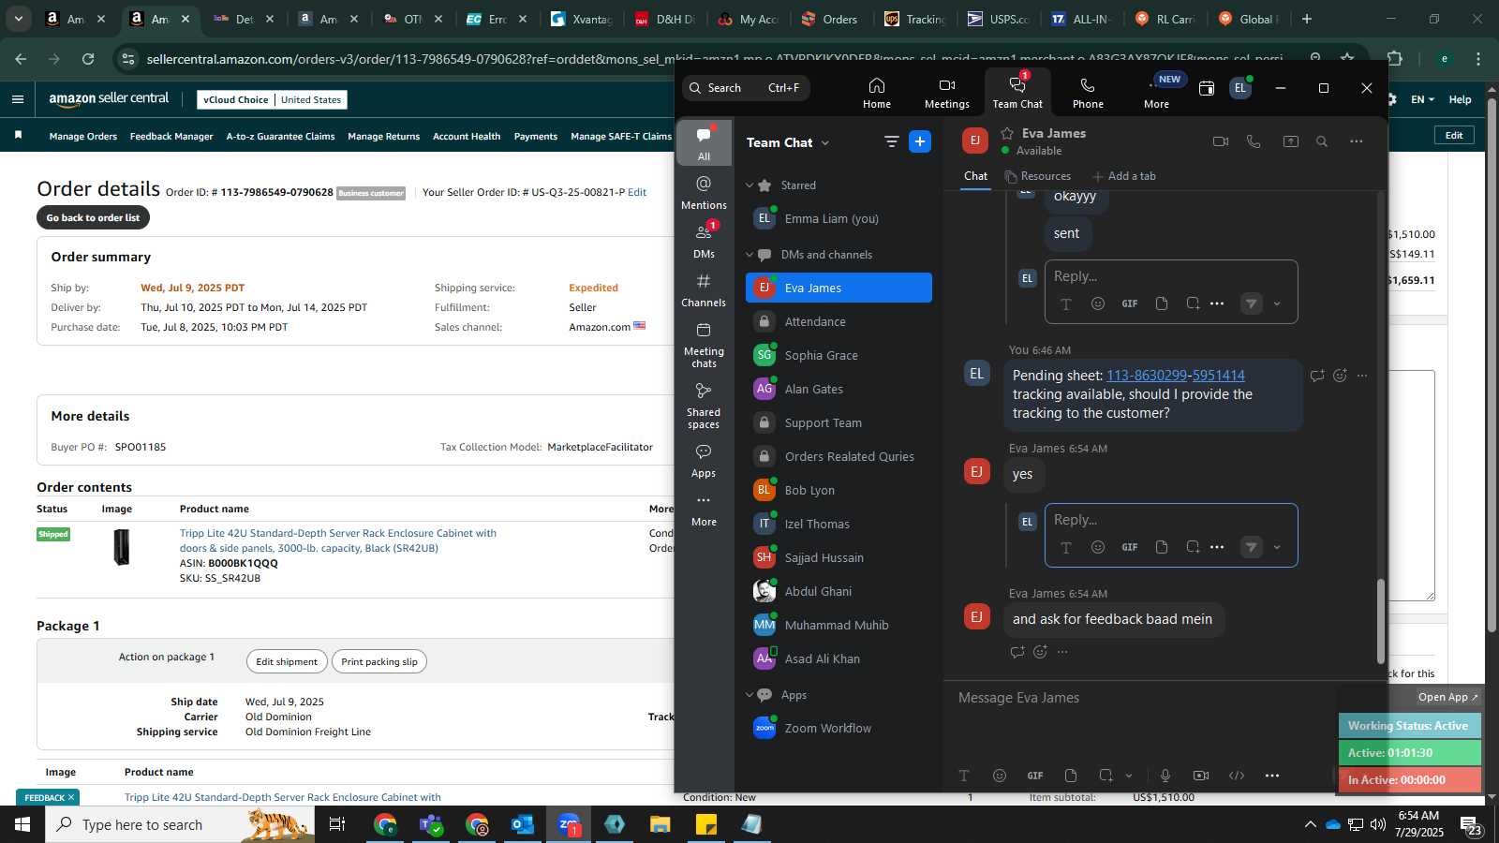
Task: Insert code snippet in composer
Action: [x=1237, y=776]
